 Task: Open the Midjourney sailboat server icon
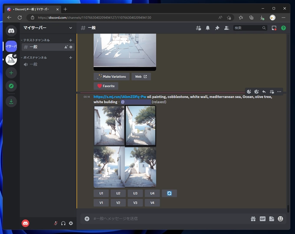click(x=11, y=60)
